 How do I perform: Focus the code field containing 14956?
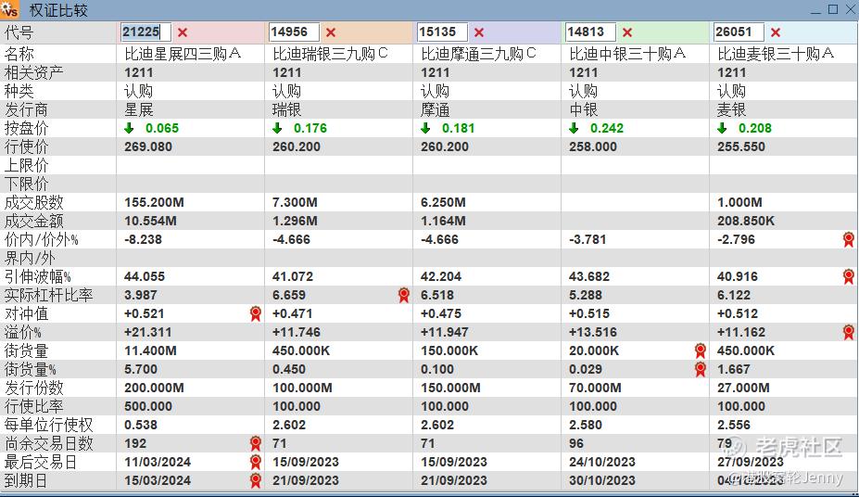point(294,32)
